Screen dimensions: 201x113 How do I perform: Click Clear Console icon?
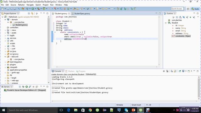(172, 71)
